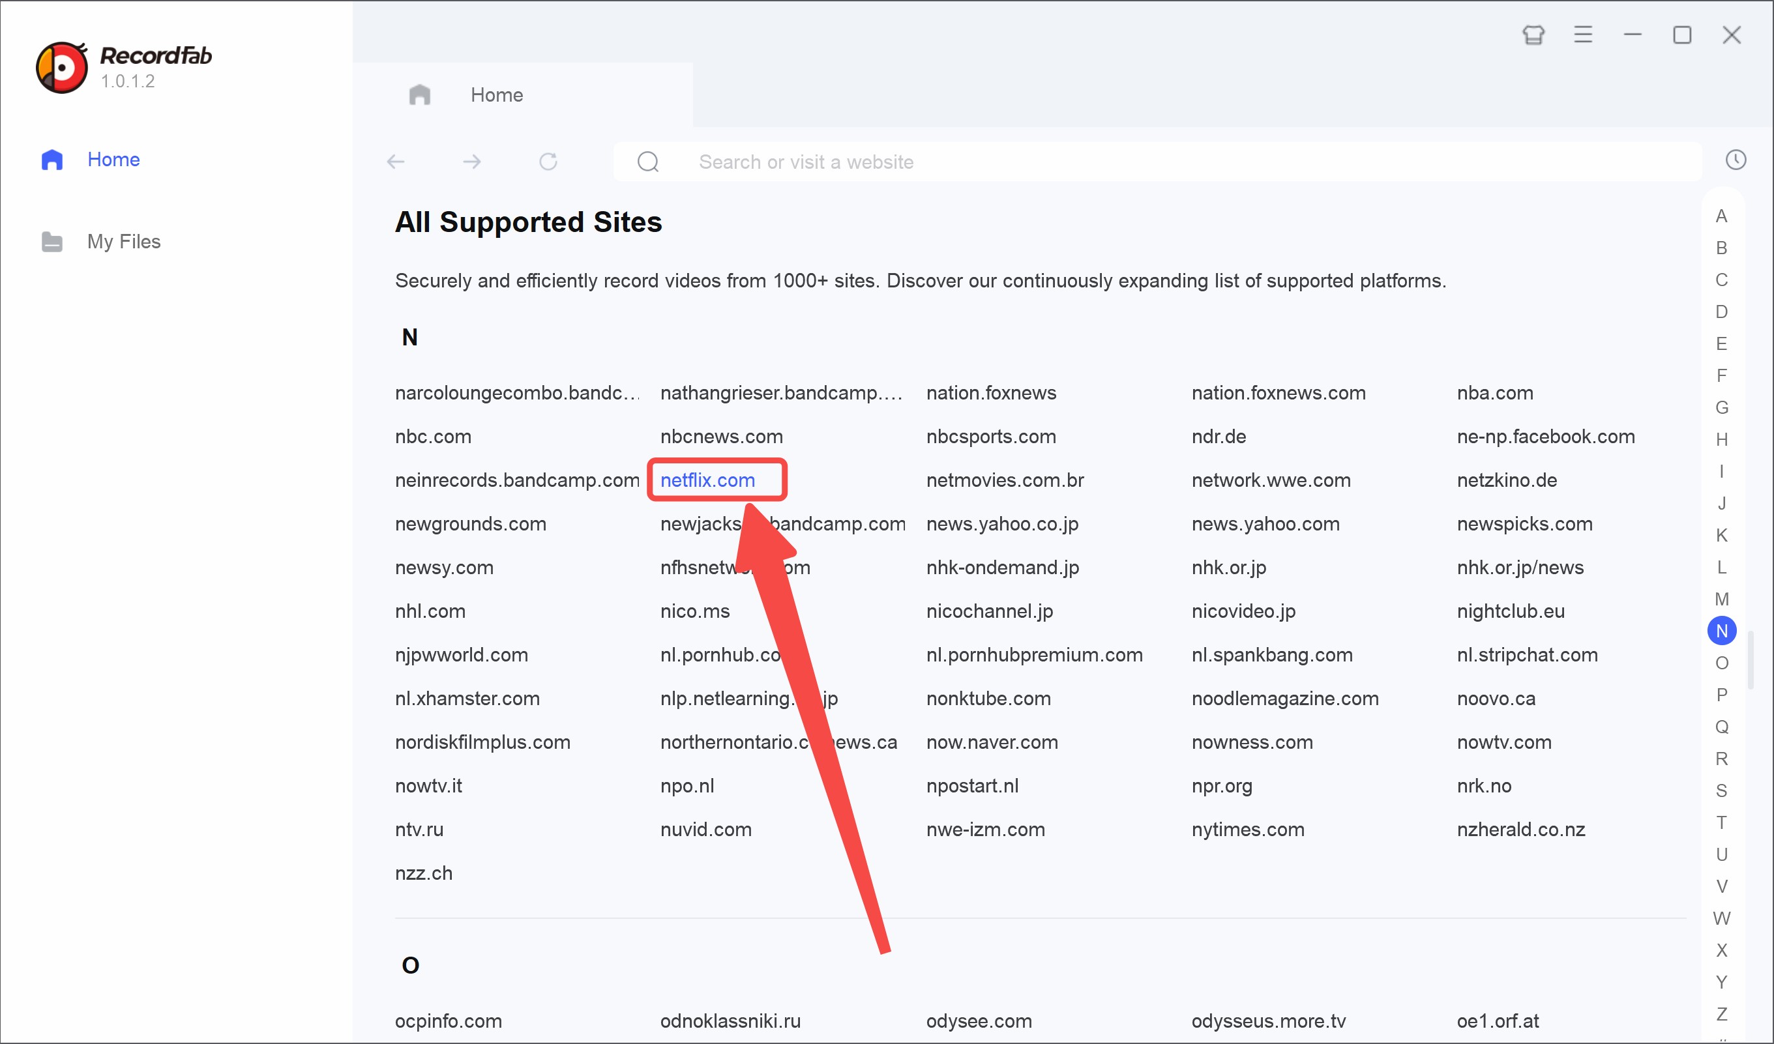This screenshot has width=1774, height=1044.
Task: Open nytimes.com link
Action: click(1248, 829)
